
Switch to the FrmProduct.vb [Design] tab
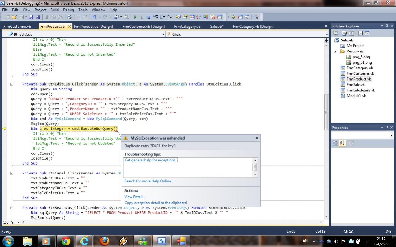click(93, 27)
